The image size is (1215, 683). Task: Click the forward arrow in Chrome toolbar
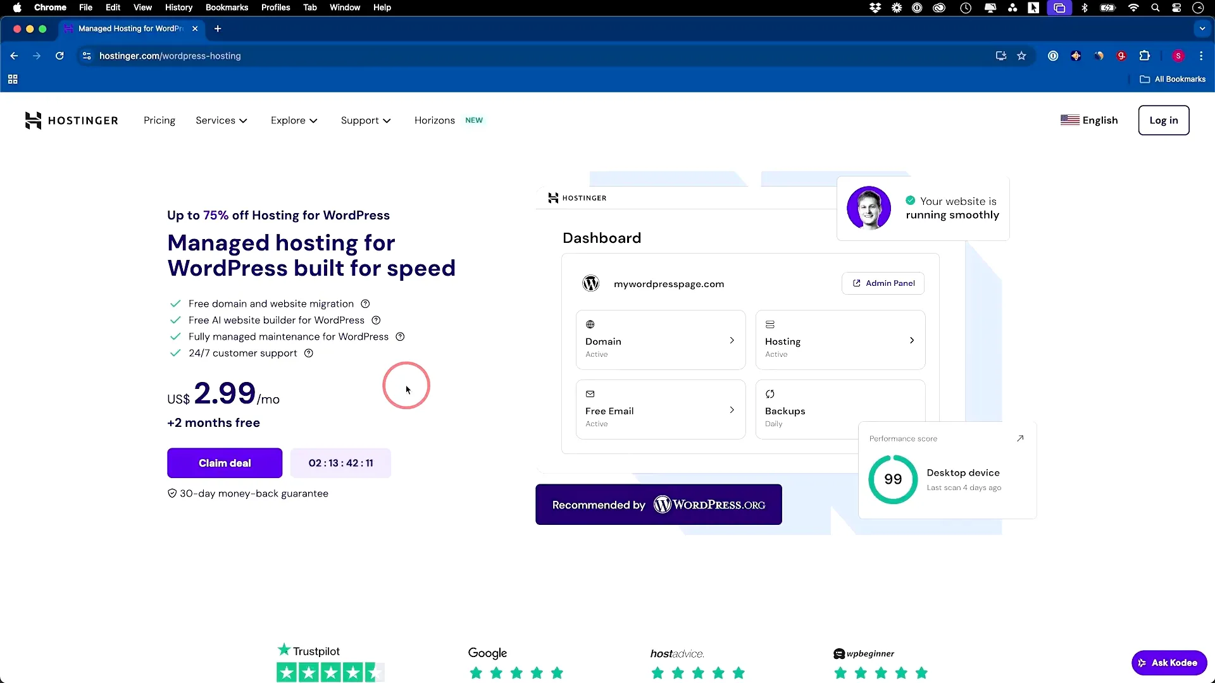coord(37,56)
